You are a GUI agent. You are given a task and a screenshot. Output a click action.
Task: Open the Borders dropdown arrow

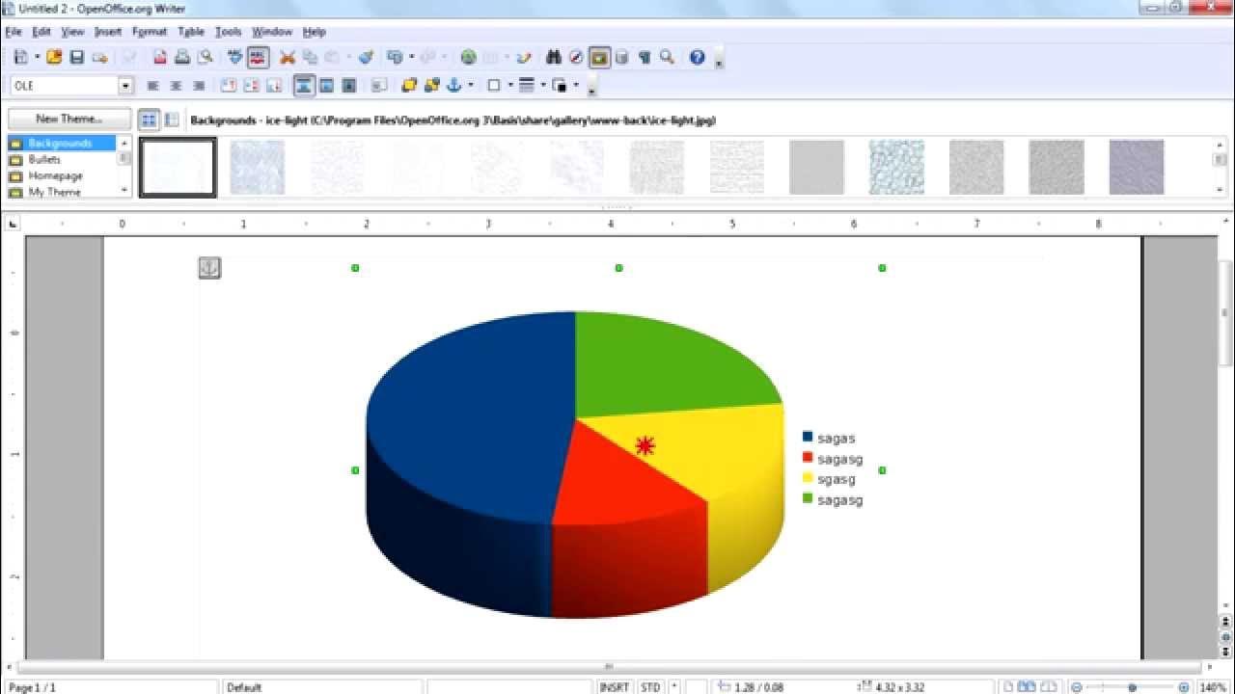pyautogui.click(x=509, y=86)
